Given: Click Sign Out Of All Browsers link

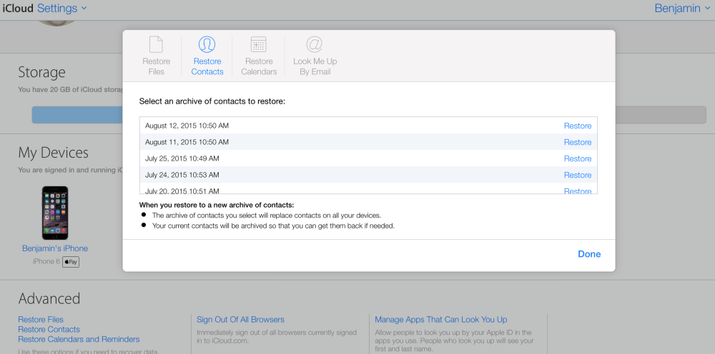Looking at the screenshot, I should click(x=240, y=320).
